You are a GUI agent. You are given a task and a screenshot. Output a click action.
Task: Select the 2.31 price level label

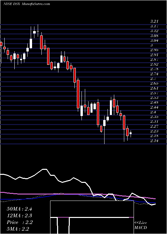pos(154,121)
